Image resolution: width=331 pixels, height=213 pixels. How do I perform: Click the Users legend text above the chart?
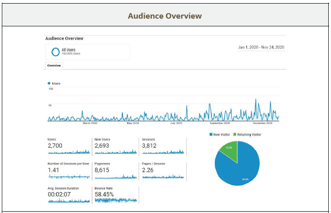coord(56,84)
